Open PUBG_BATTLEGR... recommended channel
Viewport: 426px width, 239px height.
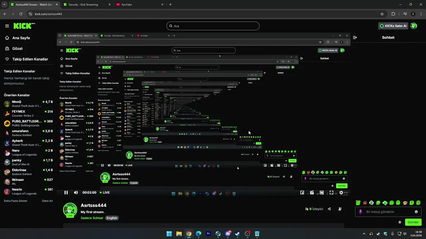click(28, 123)
